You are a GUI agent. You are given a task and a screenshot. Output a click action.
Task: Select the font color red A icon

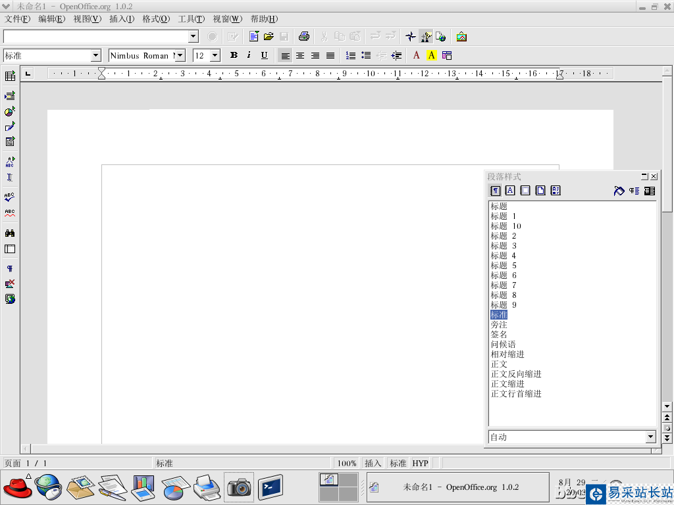[x=416, y=55]
